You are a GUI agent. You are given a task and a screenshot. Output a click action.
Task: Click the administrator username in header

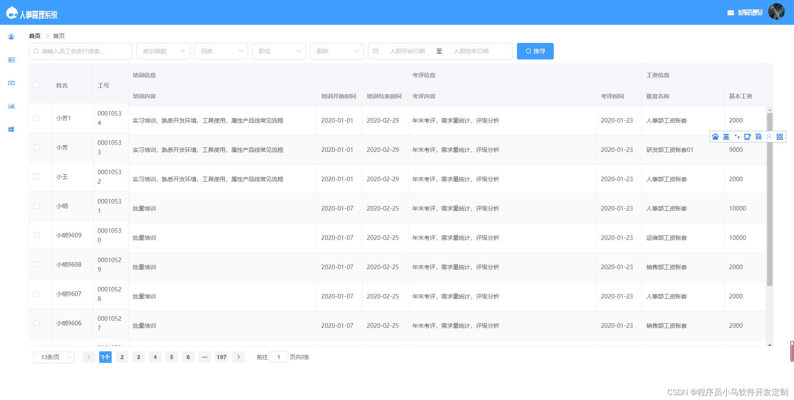[750, 13]
